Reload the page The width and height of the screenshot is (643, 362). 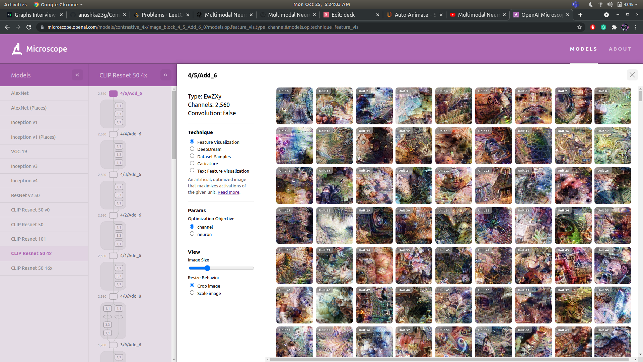click(x=29, y=27)
